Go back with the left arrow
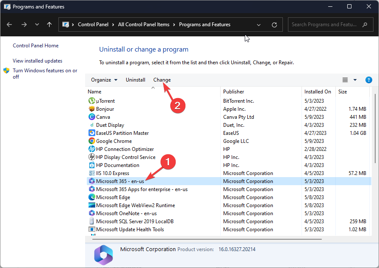The height and width of the screenshot is (268, 379). click(x=9, y=25)
